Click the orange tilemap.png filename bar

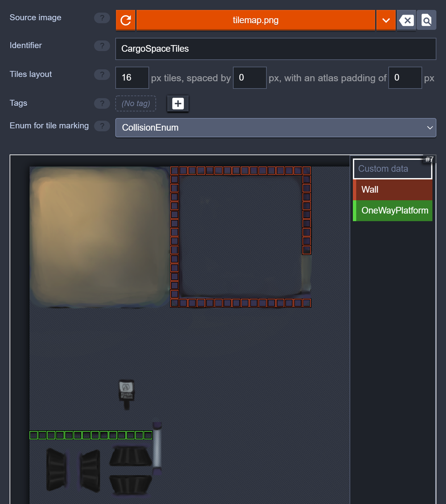pyautogui.click(x=256, y=20)
